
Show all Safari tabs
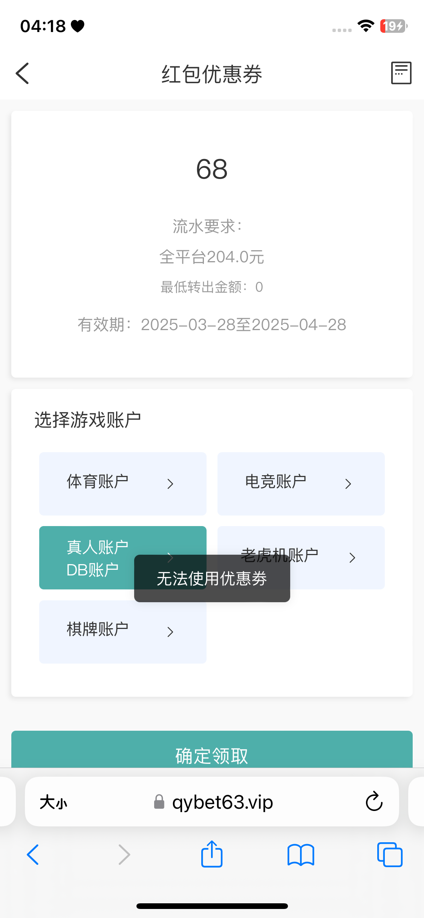(x=390, y=854)
